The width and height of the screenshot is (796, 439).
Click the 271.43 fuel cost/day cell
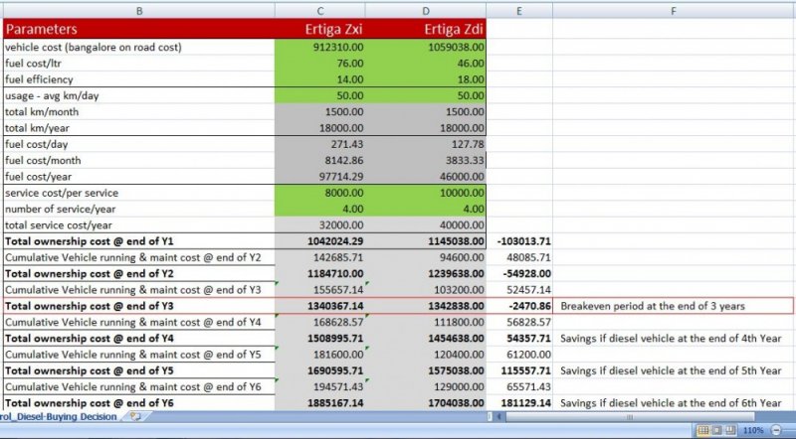pos(319,144)
